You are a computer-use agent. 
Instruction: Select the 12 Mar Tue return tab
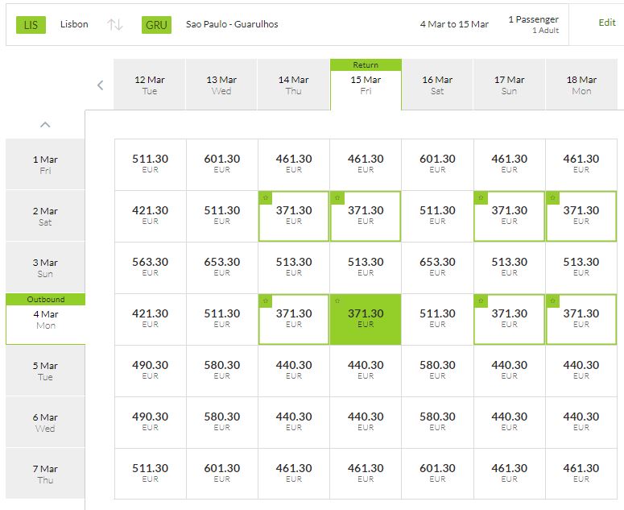(x=149, y=85)
